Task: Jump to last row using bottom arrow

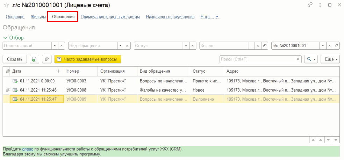Action: click(336, 140)
